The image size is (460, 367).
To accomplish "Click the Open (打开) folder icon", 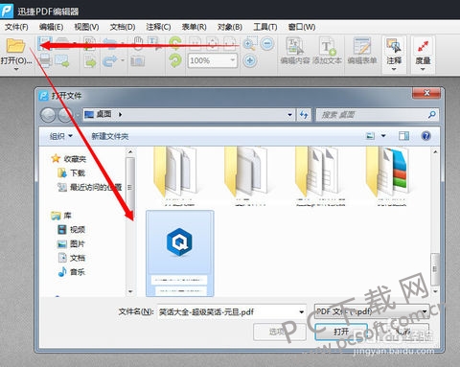I will 15,46.
